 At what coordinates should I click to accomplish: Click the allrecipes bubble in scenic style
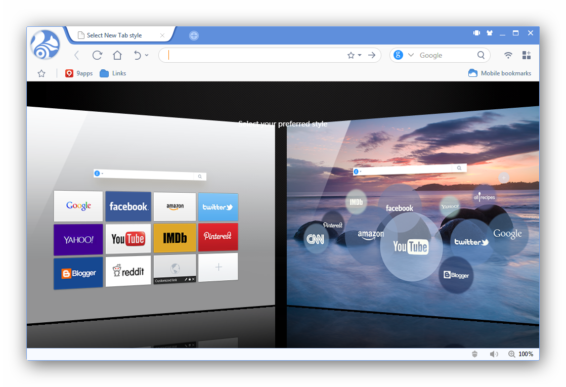point(485,197)
